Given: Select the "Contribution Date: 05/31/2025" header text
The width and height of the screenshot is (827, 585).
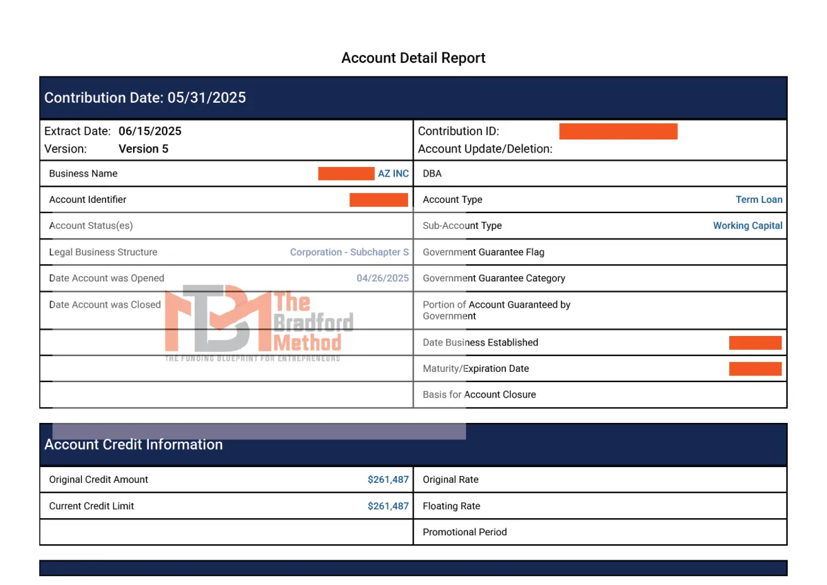Looking at the screenshot, I should [x=145, y=98].
